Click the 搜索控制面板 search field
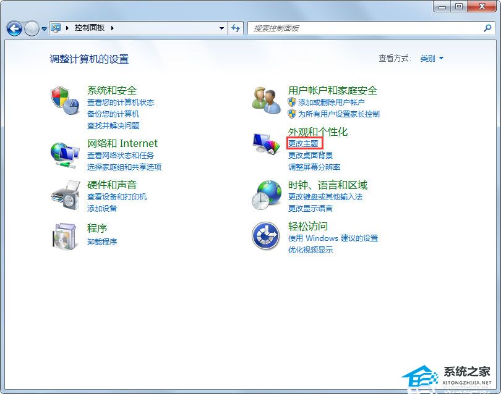 (370, 28)
